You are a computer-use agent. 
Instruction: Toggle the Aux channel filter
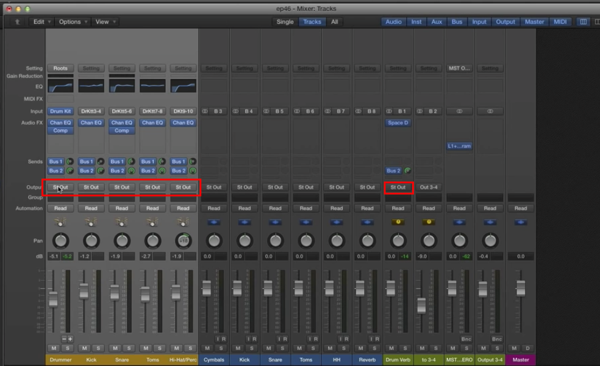pos(437,22)
